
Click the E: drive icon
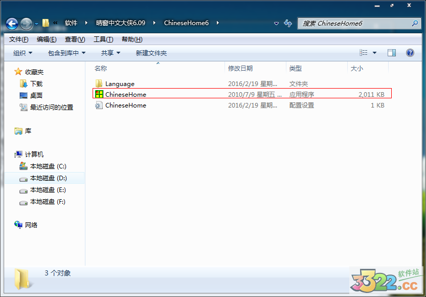[24, 191]
